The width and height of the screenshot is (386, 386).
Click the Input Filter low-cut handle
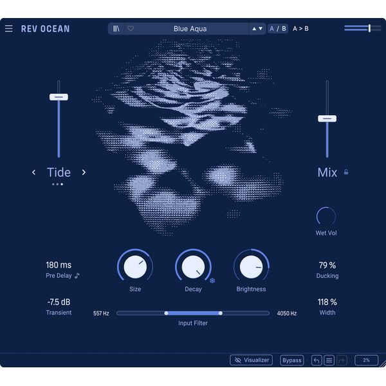pyautogui.click(x=166, y=313)
